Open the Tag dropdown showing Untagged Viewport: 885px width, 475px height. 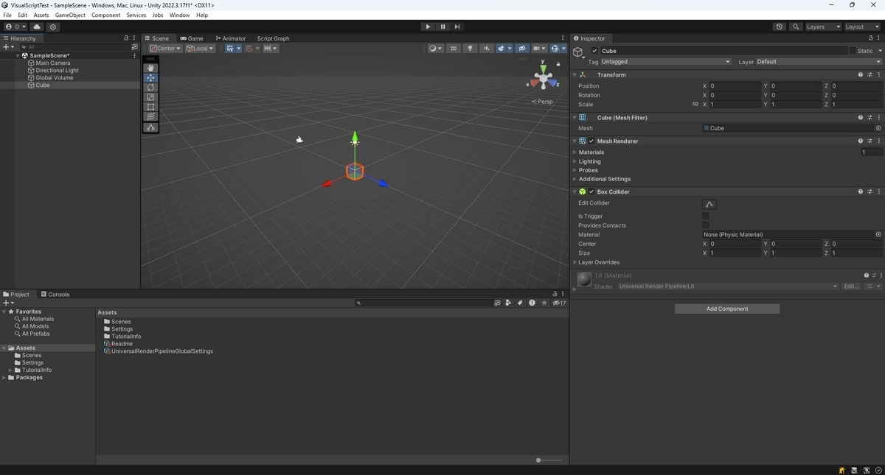666,62
